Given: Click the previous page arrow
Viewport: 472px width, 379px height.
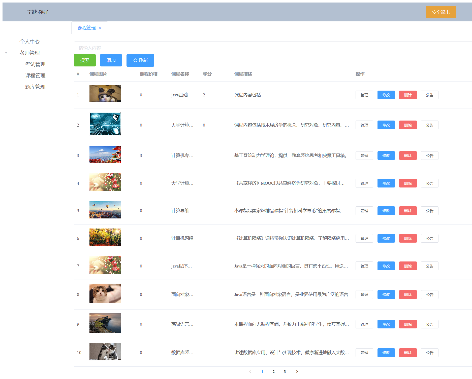Looking at the screenshot, I should pyautogui.click(x=250, y=371).
